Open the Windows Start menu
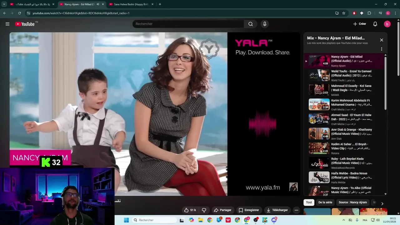The height and width of the screenshot is (225, 400). pos(126,220)
